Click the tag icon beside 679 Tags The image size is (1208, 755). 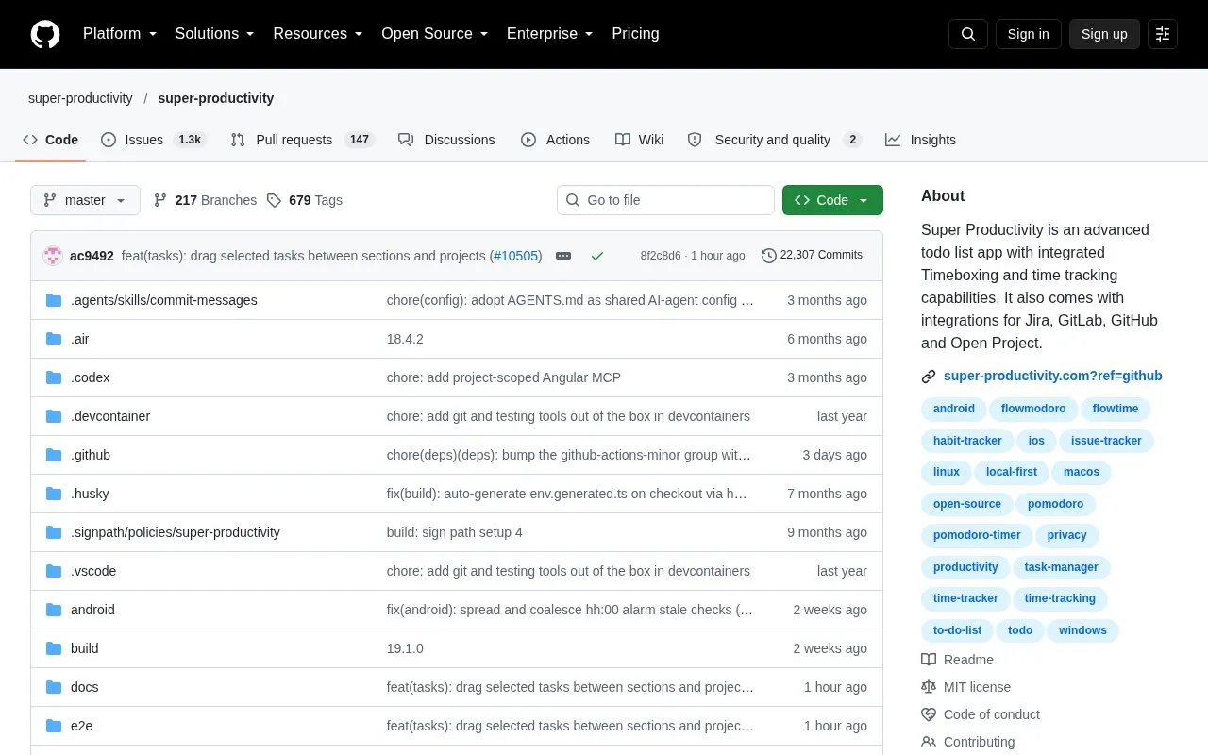274,200
